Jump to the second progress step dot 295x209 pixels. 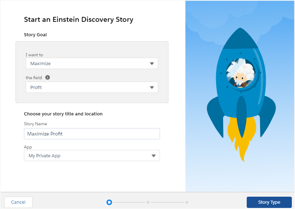[148, 202]
